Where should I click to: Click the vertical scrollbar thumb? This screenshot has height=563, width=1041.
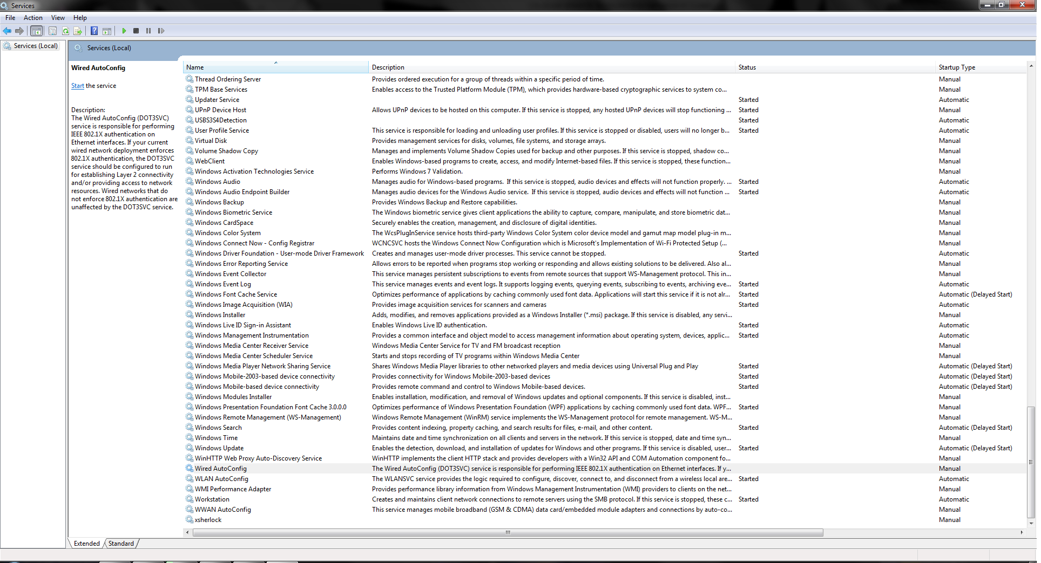click(x=1031, y=462)
